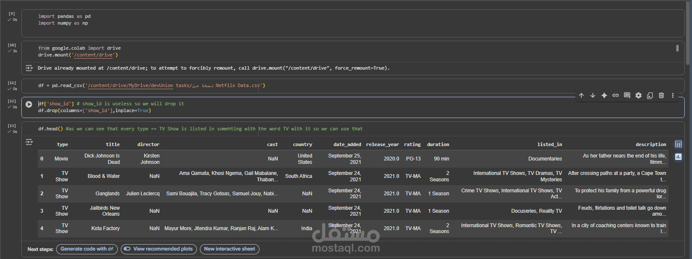The height and width of the screenshot is (259, 692).
Task: Move the selected cell down
Action: click(592, 96)
